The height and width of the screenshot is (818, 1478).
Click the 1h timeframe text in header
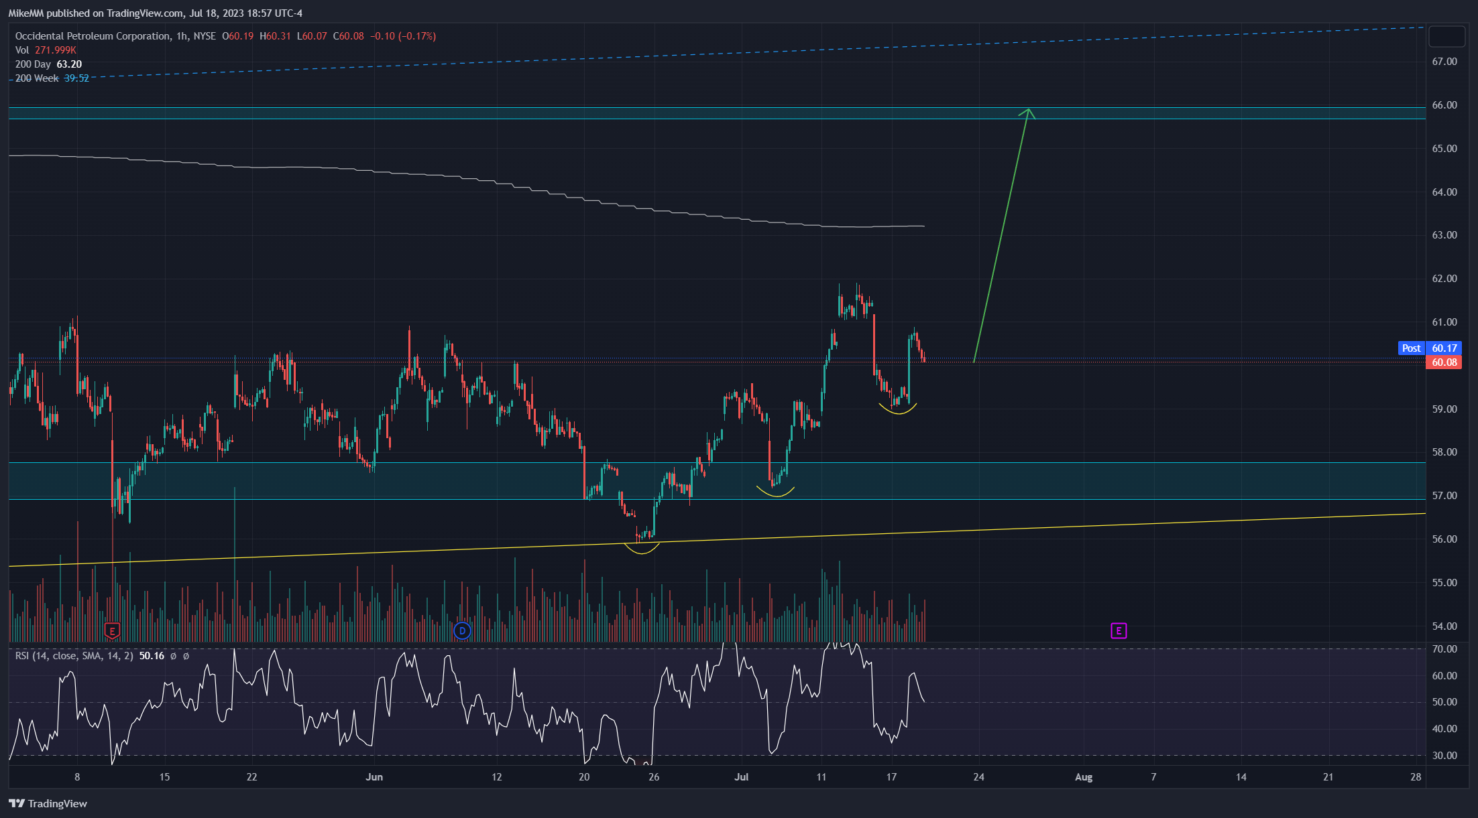182,36
